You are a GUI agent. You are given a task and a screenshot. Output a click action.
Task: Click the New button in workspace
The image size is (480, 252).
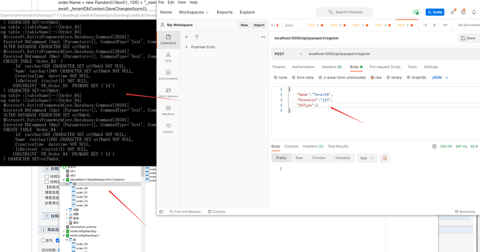point(244,25)
